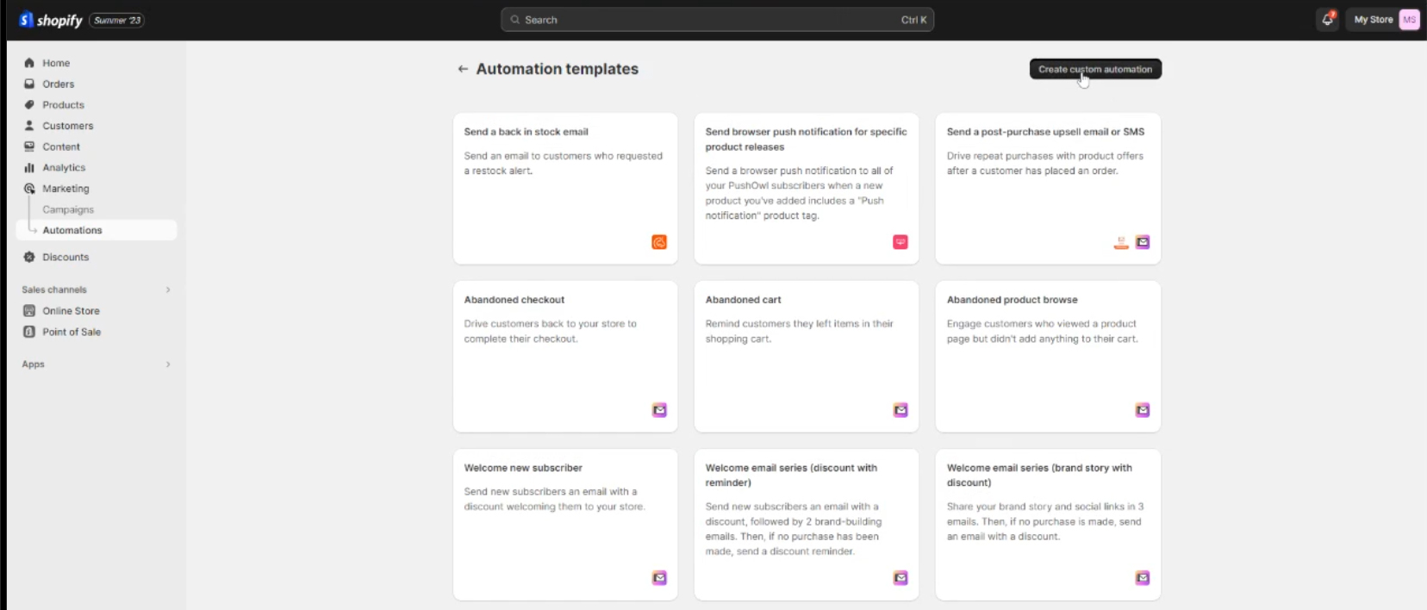This screenshot has height=610, width=1427.
Task: Select Send a post-purchase upsell template title
Action: point(1045,132)
